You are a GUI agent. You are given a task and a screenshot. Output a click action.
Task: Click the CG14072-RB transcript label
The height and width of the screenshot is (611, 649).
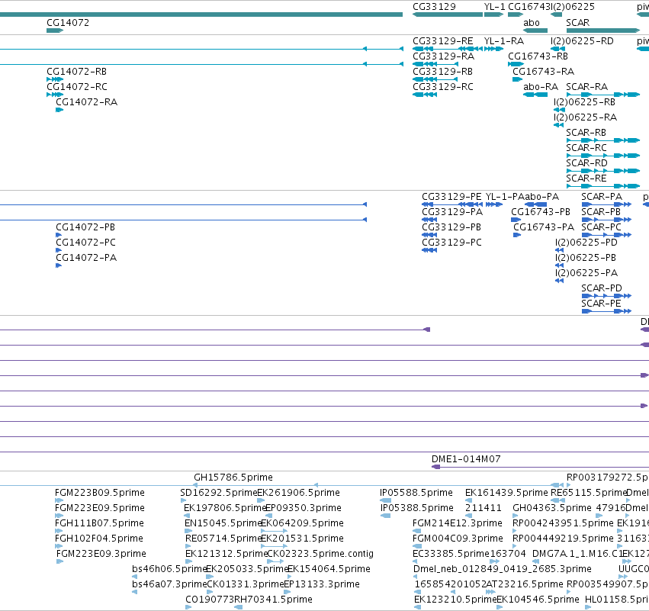pyautogui.click(x=76, y=72)
